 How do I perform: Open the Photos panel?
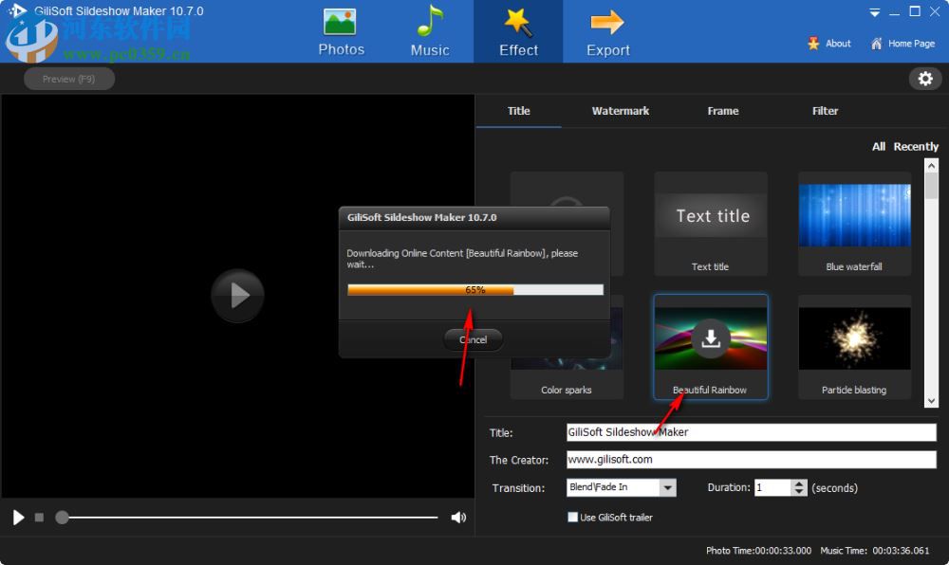pyautogui.click(x=341, y=31)
